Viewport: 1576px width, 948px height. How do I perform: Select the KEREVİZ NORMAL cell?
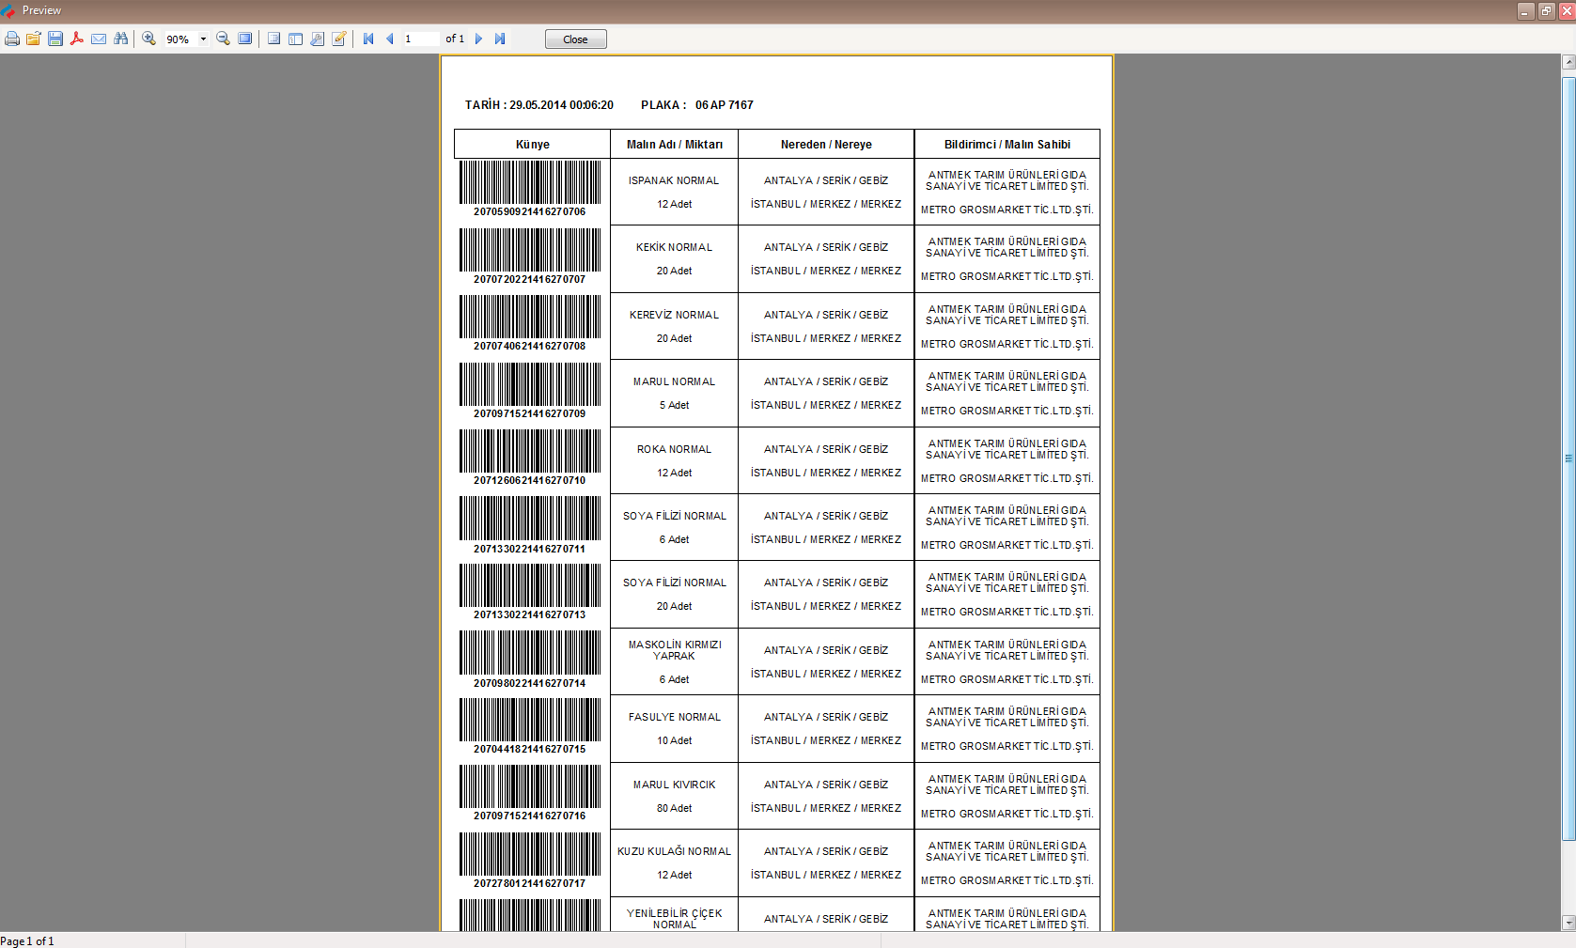tap(674, 326)
